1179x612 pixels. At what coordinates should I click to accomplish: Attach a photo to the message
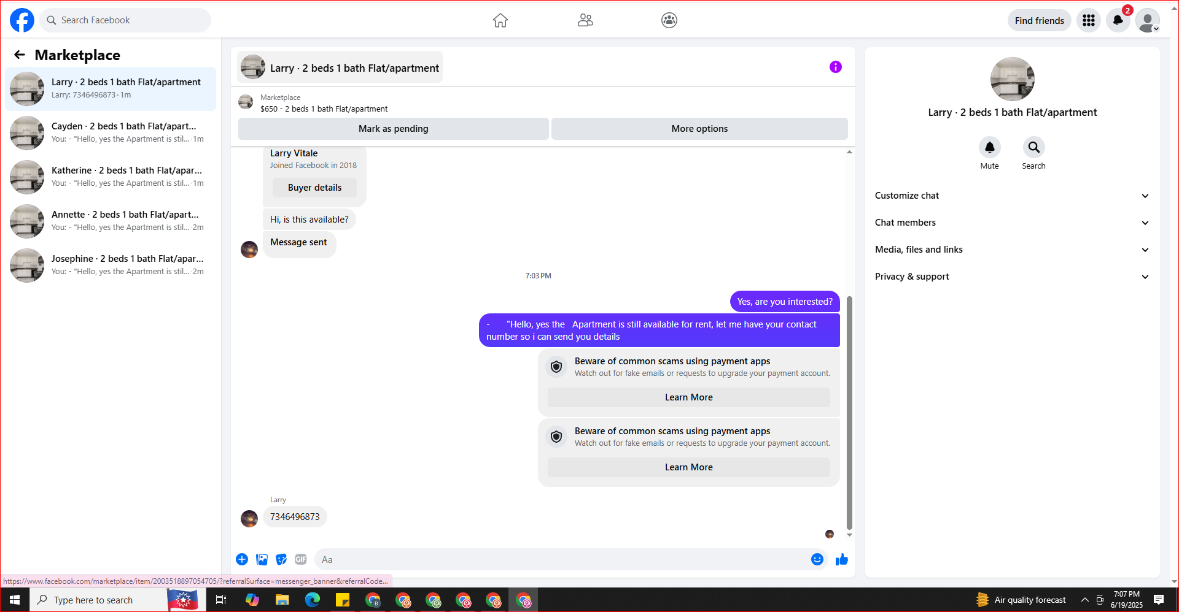click(262, 559)
